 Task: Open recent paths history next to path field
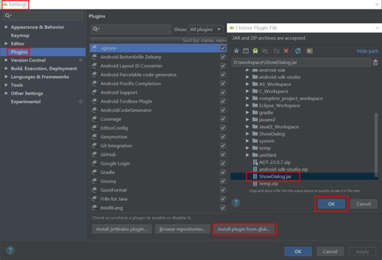tap(376, 62)
